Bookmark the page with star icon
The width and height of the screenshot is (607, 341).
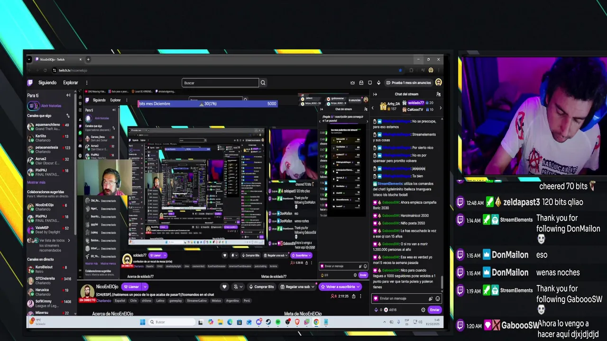(400, 70)
